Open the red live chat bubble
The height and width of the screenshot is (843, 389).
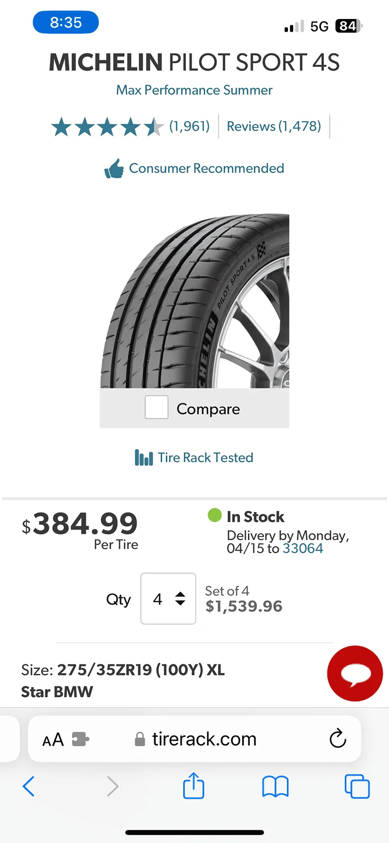(355, 673)
